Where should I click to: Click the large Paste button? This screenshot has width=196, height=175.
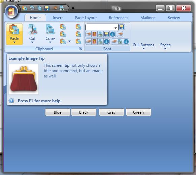click(14, 34)
